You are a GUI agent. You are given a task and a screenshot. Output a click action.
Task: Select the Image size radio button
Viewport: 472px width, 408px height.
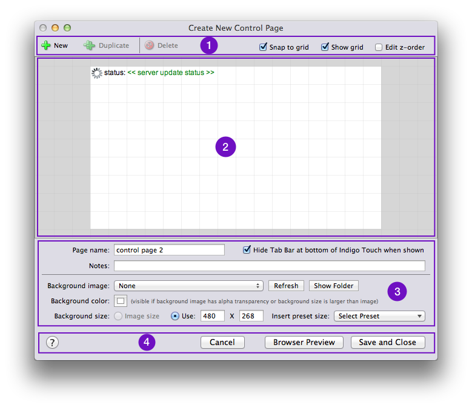(x=118, y=316)
